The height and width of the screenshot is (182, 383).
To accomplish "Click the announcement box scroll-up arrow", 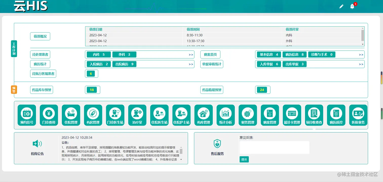I will (x=181, y=147).
